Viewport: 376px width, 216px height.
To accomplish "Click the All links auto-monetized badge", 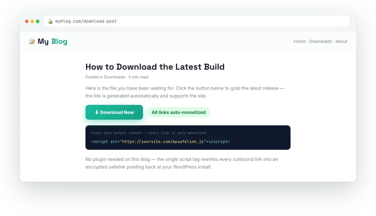I will pyautogui.click(x=179, y=112).
